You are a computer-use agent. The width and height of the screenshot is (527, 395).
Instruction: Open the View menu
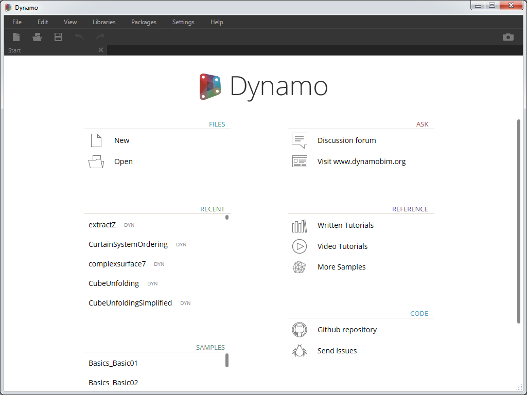coord(70,22)
